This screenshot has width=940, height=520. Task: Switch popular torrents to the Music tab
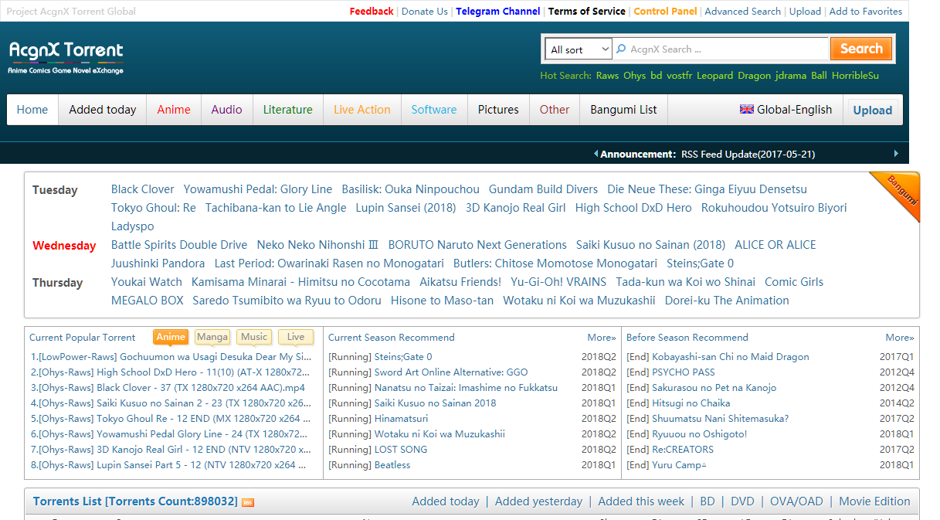tap(254, 337)
